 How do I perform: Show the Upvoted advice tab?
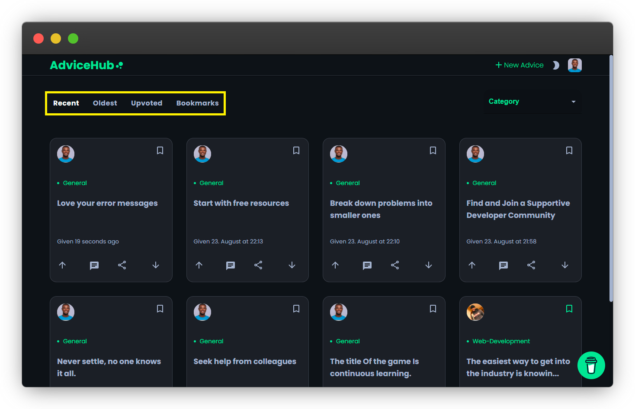147,103
